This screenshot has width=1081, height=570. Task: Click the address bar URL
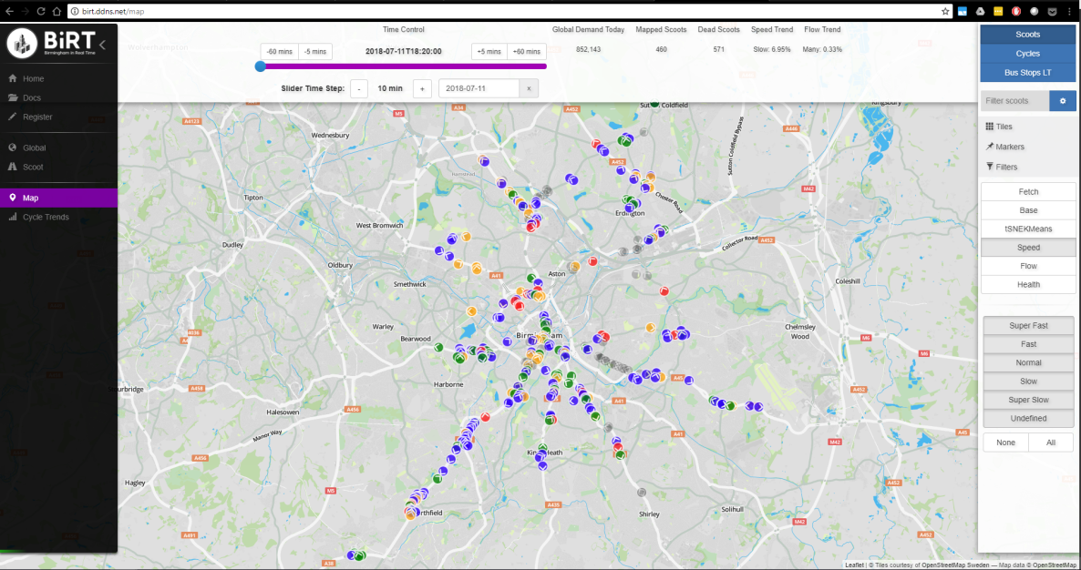[x=113, y=11]
